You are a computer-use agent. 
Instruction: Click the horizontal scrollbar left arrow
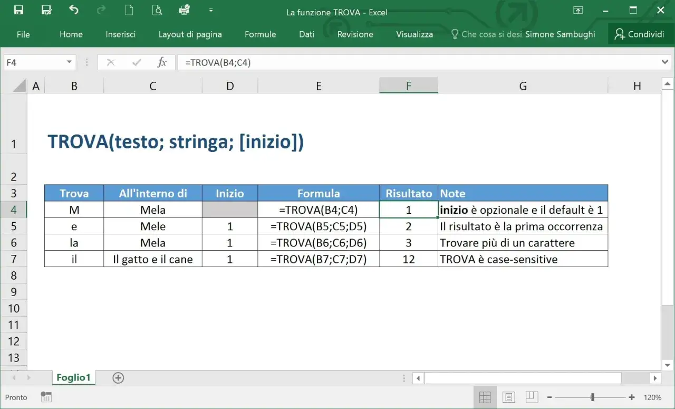[x=418, y=378]
